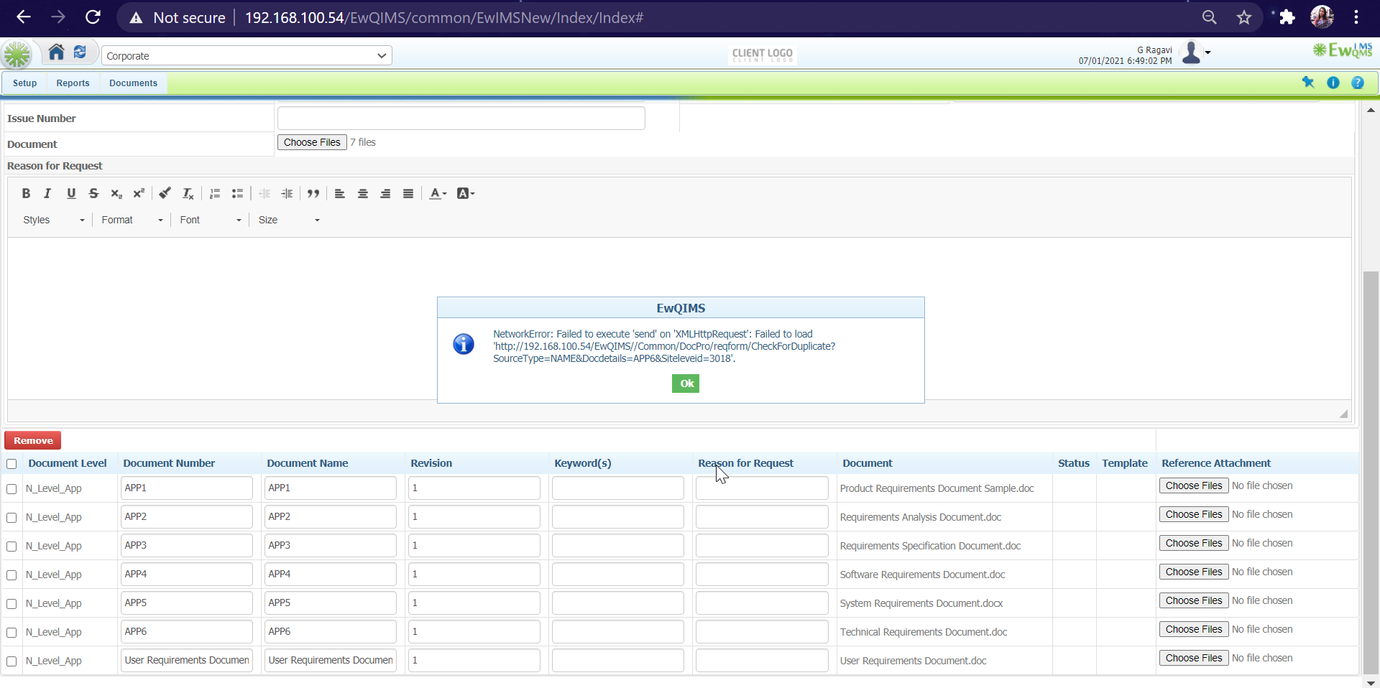Toggle strikethrough formatting
The image size is (1380, 688).
point(93,193)
